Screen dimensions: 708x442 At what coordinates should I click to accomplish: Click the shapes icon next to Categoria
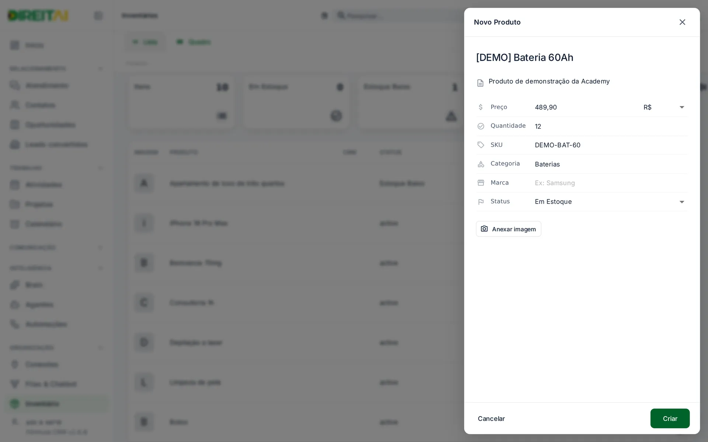[480, 164]
